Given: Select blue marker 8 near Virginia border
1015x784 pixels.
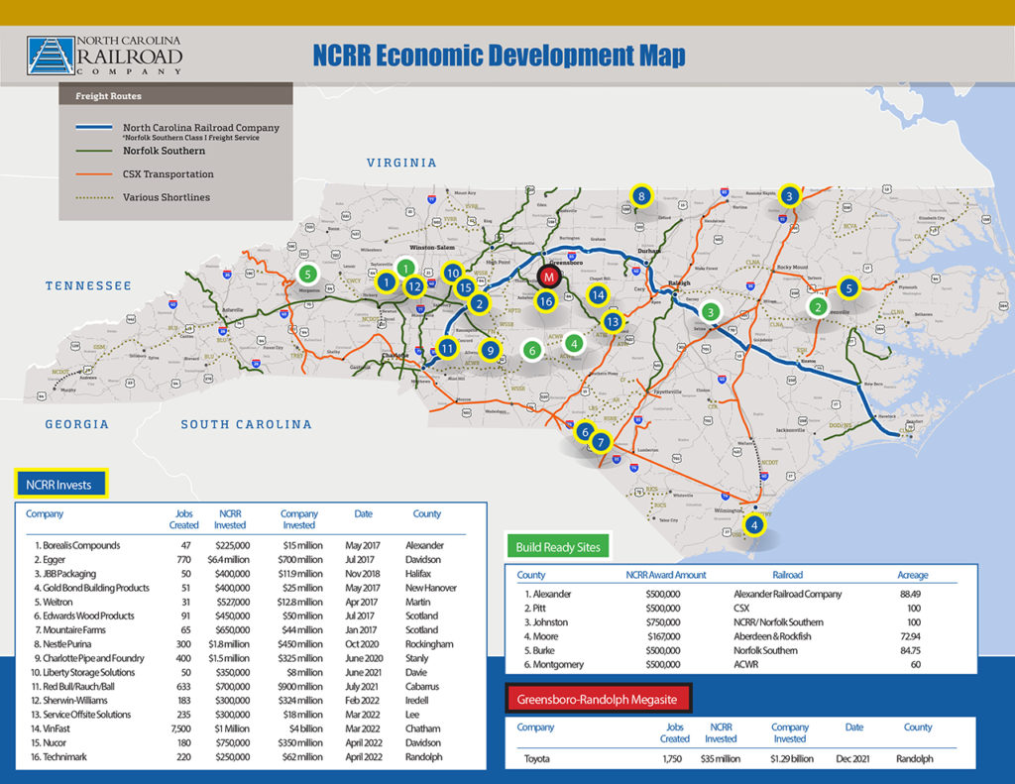Looking at the screenshot, I should point(641,196).
